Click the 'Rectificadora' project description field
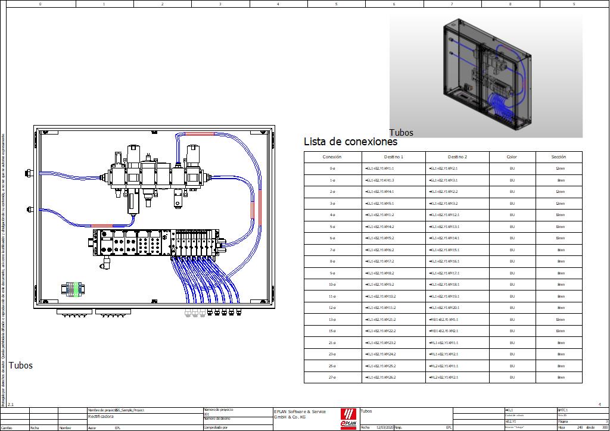Screen dimensions: 610x431 click(x=101, y=417)
